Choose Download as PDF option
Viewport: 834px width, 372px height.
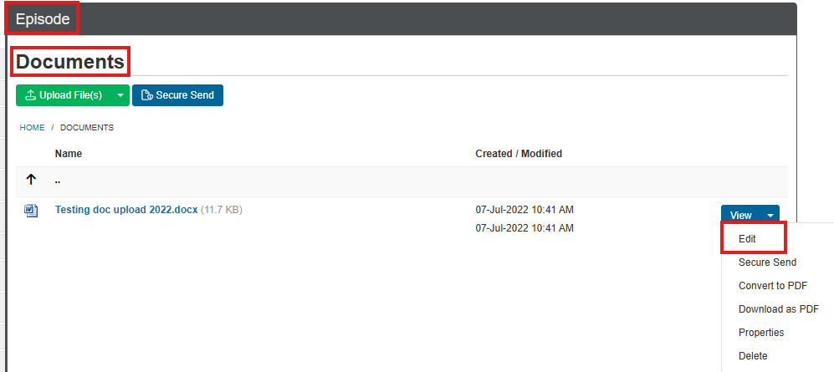(x=779, y=308)
